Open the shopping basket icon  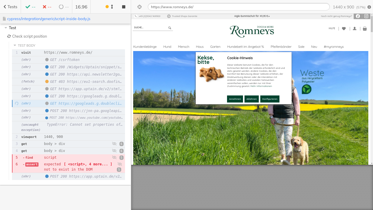(365, 29)
